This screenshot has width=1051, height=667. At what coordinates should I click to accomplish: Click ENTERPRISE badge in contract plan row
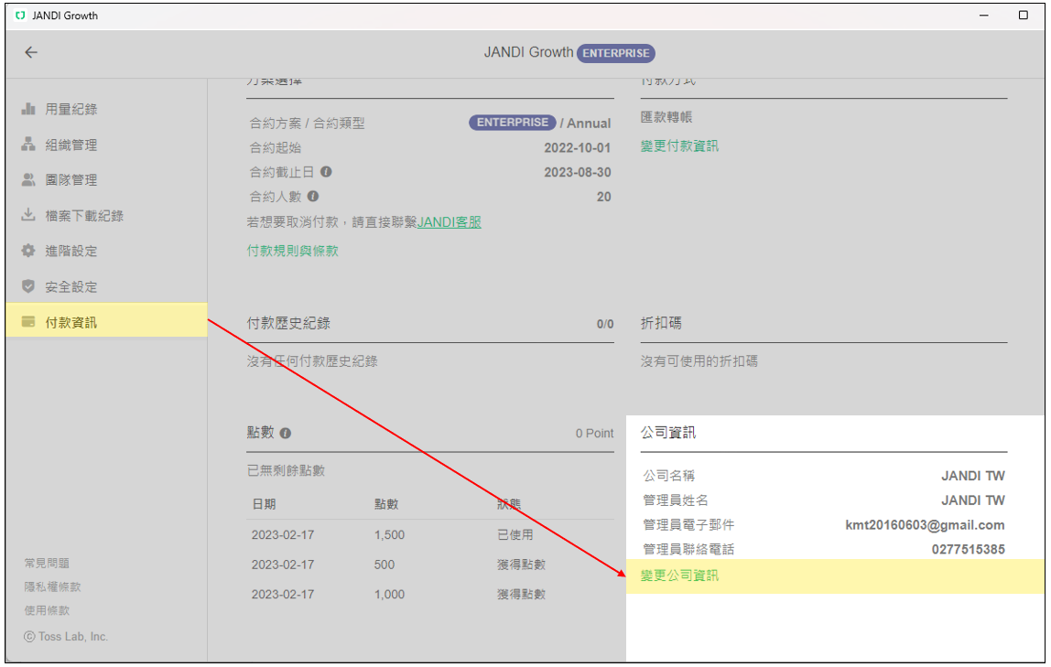pos(512,123)
